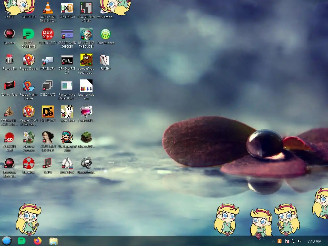Open the Download Black shortcut icon
Image resolution: width=328 pixels, height=246 pixels.
pyautogui.click(x=9, y=167)
